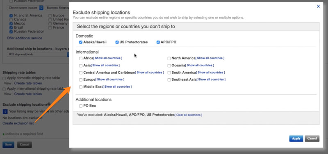Toggle France checkbox in background page
The width and height of the screenshot is (328, 154).
(x=50, y=27)
